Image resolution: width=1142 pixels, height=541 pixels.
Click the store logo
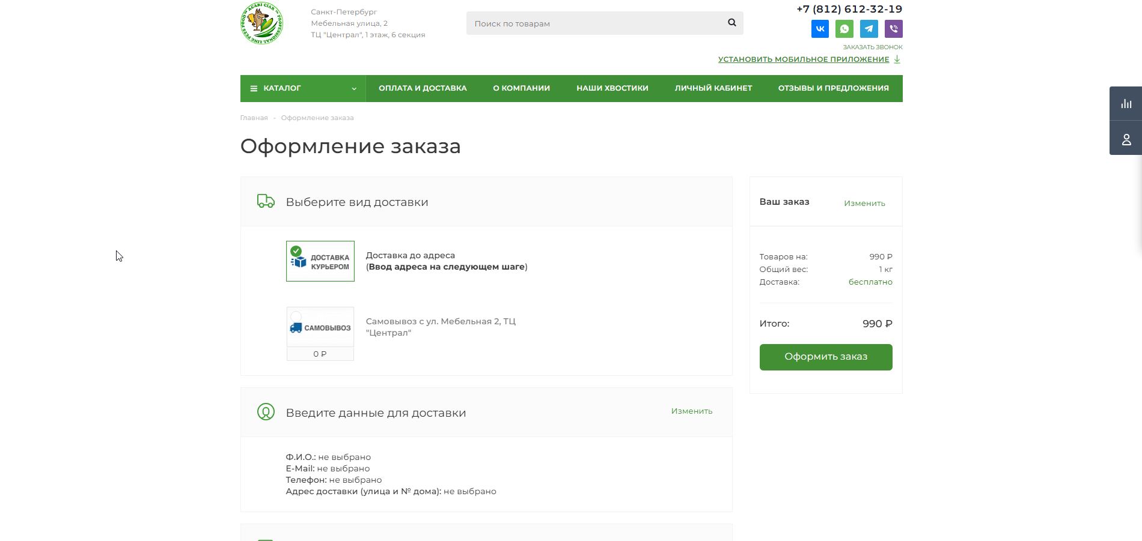tap(262, 23)
